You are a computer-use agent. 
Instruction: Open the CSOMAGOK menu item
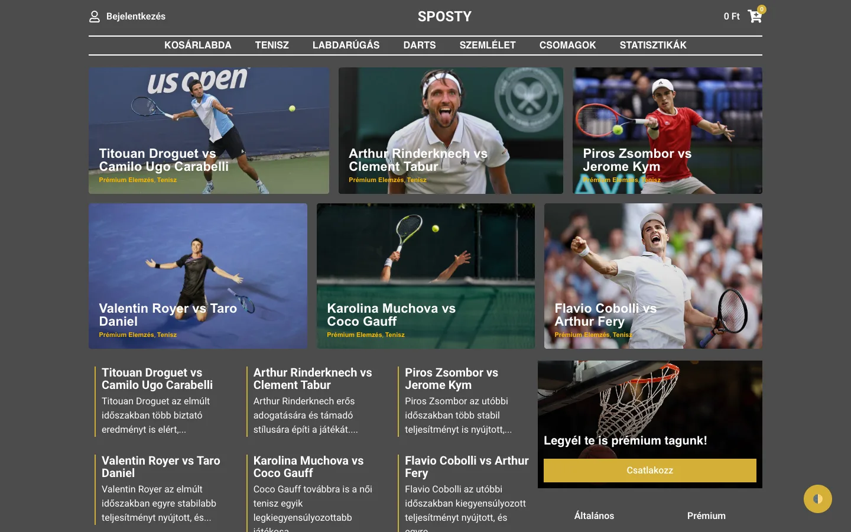pyautogui.click(x=568, y=46)
